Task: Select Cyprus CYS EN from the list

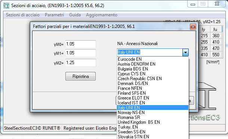Action: click(x=152, y=74)
